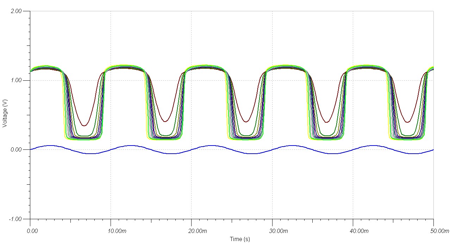Click the last peak of blue sine wave

(x=373, y=145)
